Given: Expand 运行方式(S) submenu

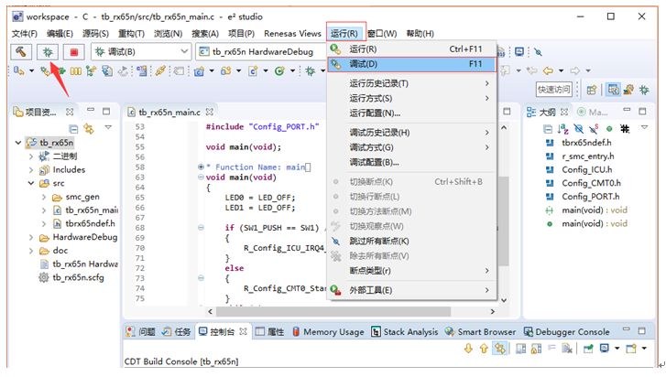Looking at the screenshot, I should pyautogui.click(x=411, y=99).
